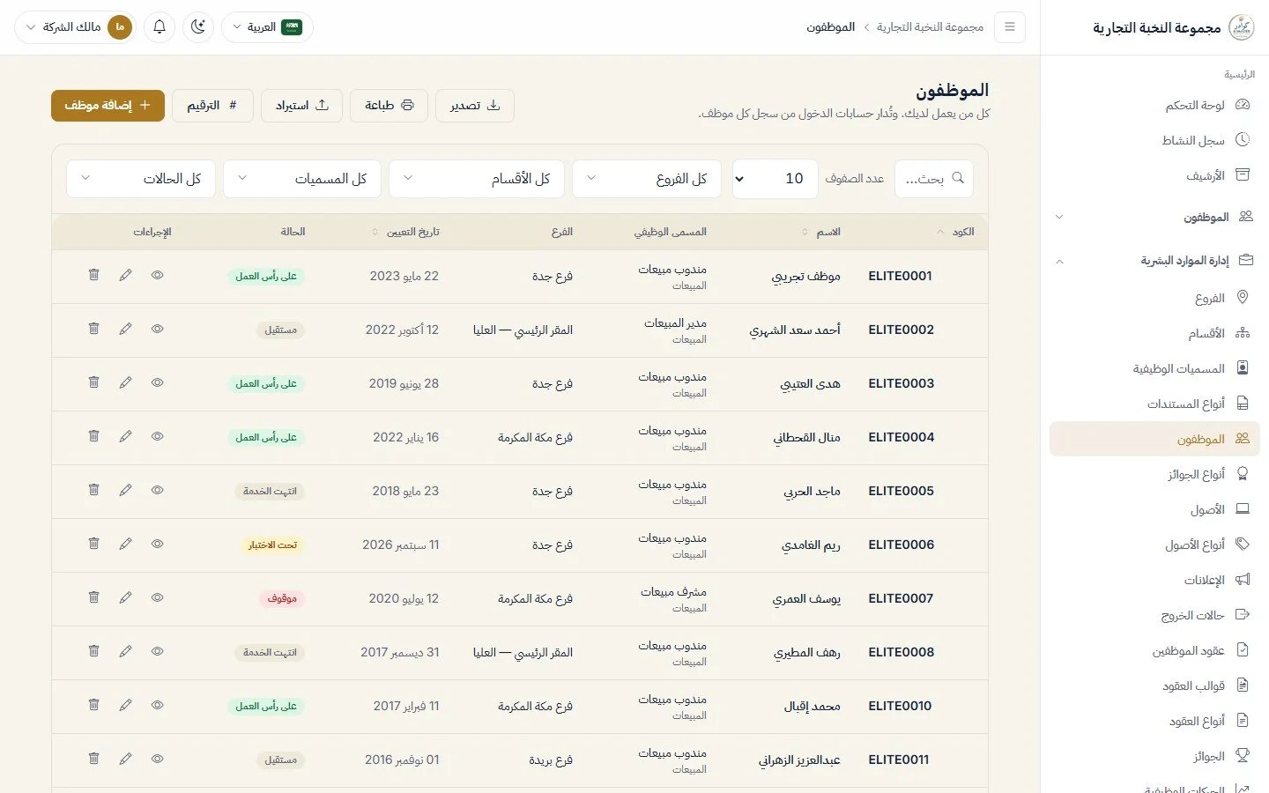This screenshot has height=793, width=1269.
Task: Sort the table by تاريخ التعيين column
Action: coord(406,232)
